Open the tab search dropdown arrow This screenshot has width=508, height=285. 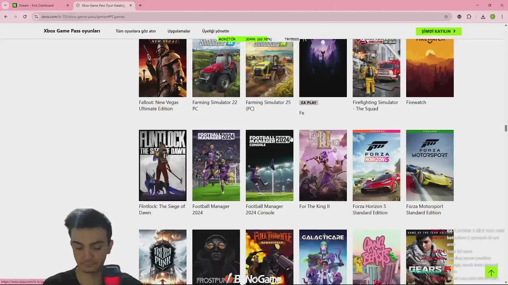pos(5,5)
